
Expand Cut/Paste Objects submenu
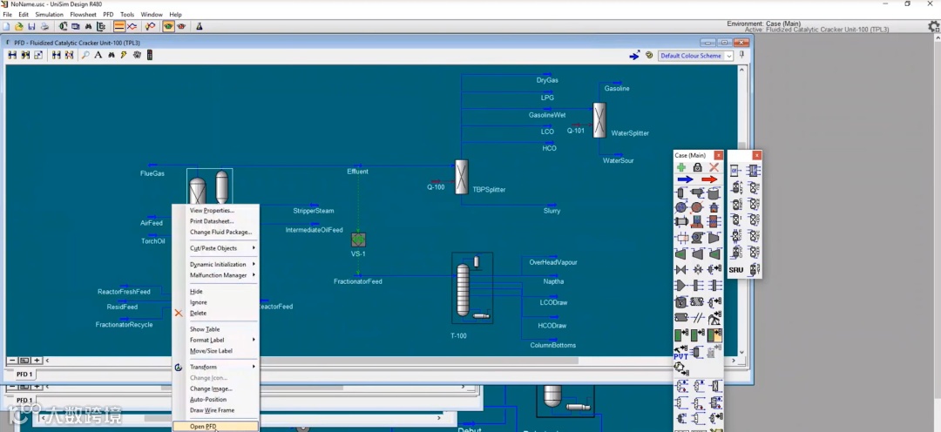[215, 248]
